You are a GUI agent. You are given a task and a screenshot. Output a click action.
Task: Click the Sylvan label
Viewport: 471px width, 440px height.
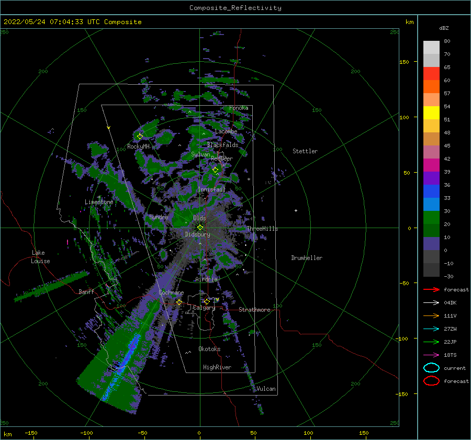[200, 154]
